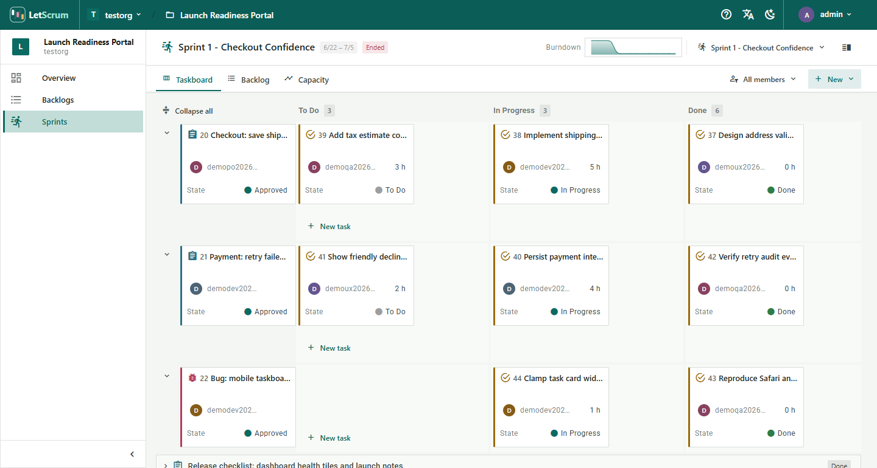Screen dimensions: 877x468
Task: Click assignee avatar on card 39
Action: [x=314, y=167]
